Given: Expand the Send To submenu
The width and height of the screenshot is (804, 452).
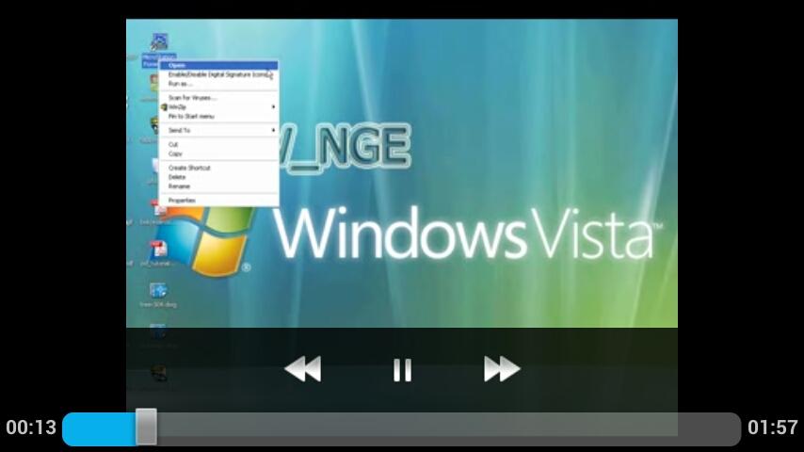Looking at the screenshot, I should [219, 130].
